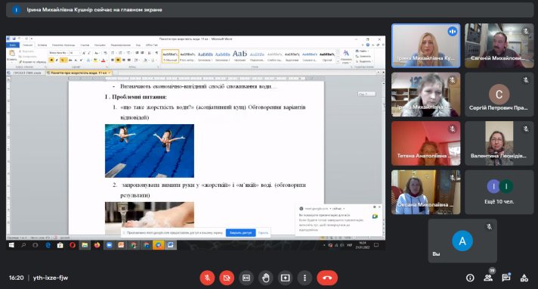Open the Вид ribbon tab
The width and height of the screenshot is (538, 289).
(x=138, y=45)
